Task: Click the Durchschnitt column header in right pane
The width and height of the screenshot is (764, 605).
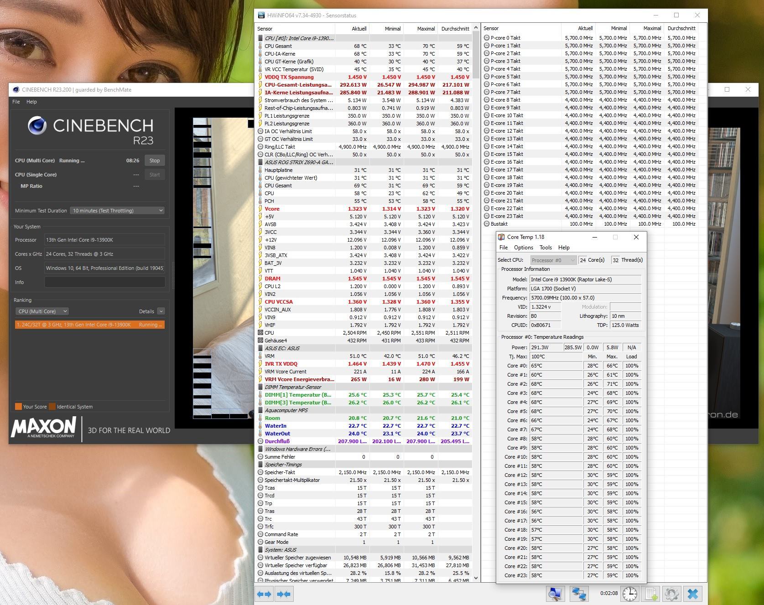Action: (x=681, y=28)
